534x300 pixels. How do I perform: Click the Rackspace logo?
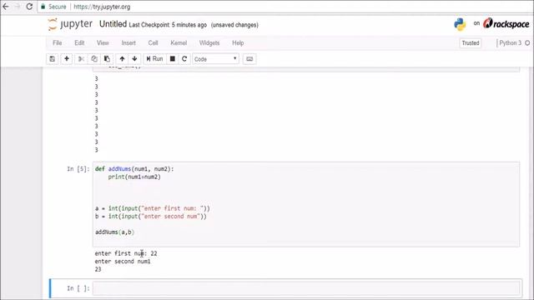coord(506,23)
